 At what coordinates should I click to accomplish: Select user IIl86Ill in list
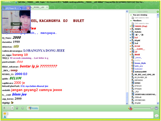click(137, 55)
